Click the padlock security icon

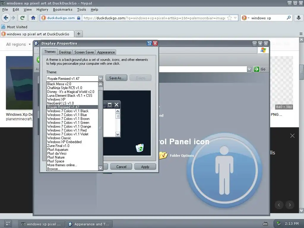coord(78,18)
